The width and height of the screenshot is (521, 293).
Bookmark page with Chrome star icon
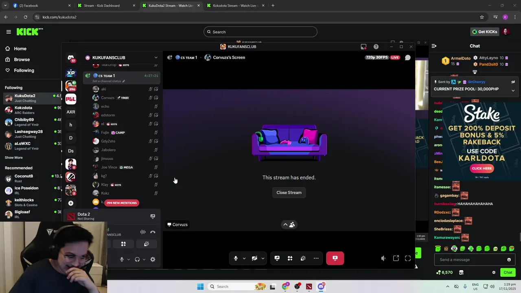click(x=482, y=17)
